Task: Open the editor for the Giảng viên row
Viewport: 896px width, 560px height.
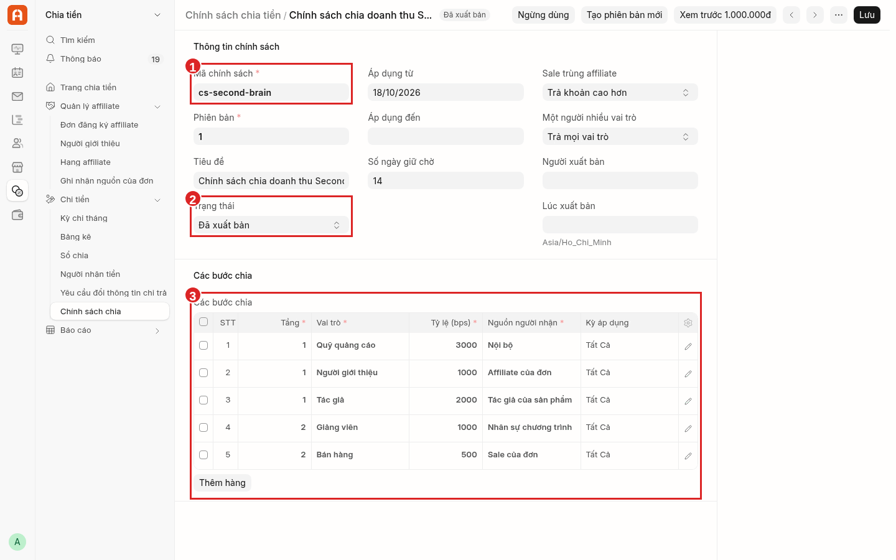Action: (688, 429)
